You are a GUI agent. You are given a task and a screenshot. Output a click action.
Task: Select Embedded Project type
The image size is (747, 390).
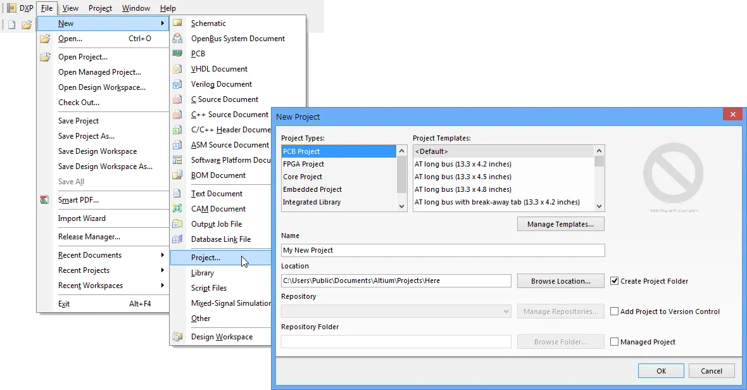(339, 189)
